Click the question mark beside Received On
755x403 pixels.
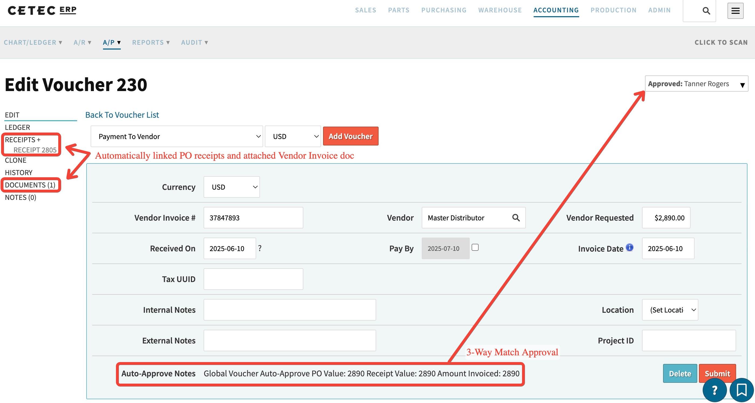260,248
